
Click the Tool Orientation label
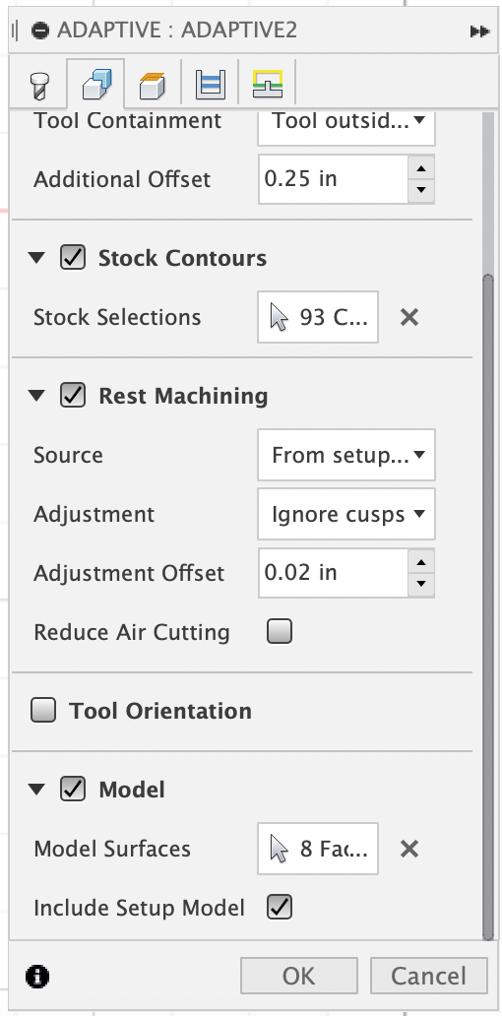click(160, 711)
